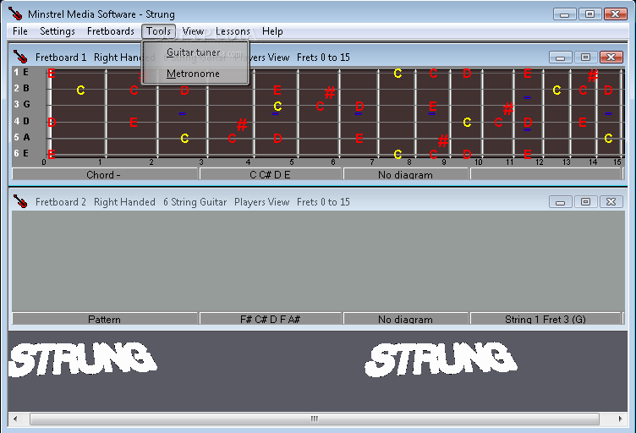Click open red E on string 6 nut
This screenshot has width=636, height=433.
[52, 154]
